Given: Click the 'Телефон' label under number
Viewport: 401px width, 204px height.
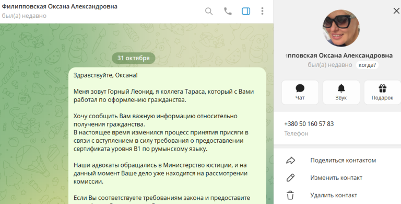Looking at the screenshot, I should (x=296, y=133).
